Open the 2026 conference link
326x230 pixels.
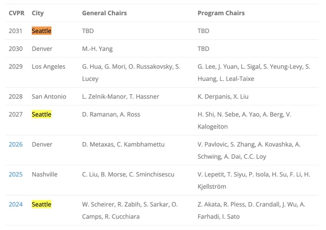tap(16, 144)
